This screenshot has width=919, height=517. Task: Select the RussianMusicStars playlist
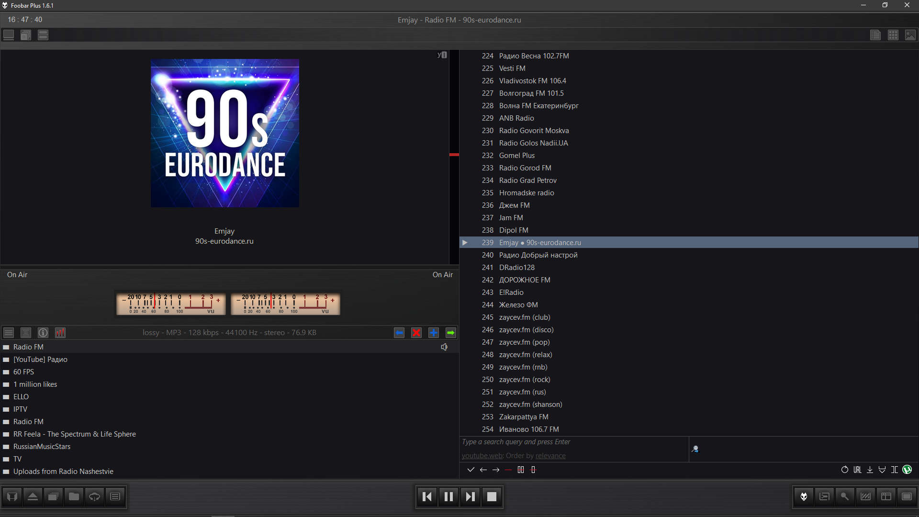pos(42,447)
